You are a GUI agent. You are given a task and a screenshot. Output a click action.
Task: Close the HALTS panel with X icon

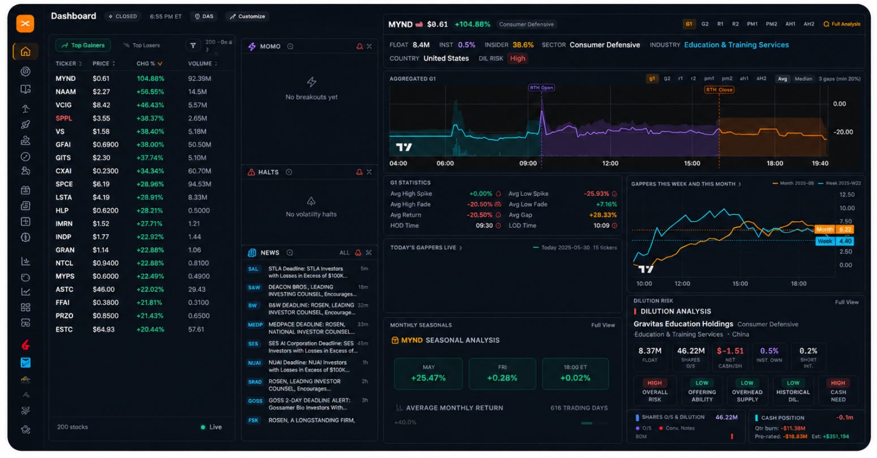click(x=369, y=172)
